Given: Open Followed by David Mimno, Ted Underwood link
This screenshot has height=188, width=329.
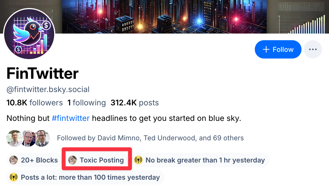Looking at the screenshot, I should (x=150, y=138).
